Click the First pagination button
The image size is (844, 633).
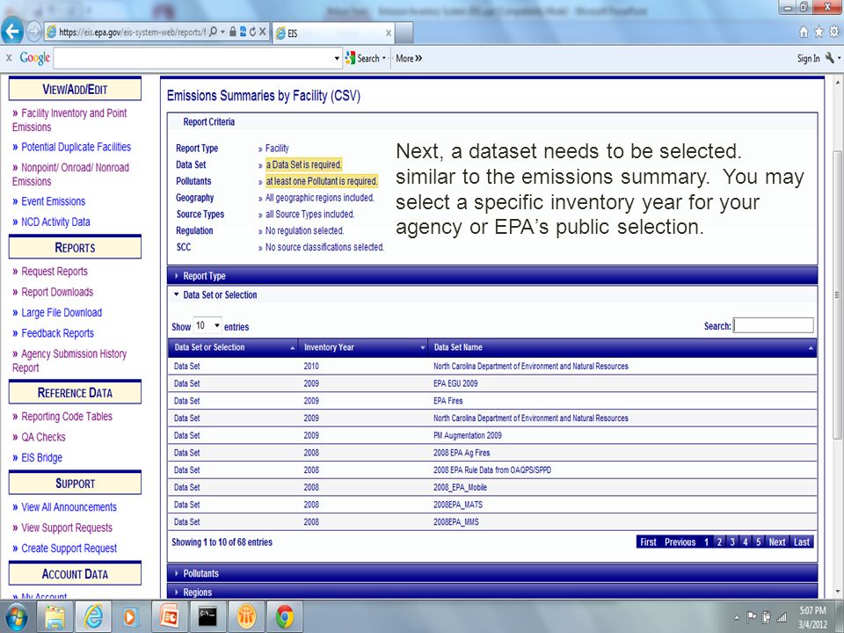point(648,542)
